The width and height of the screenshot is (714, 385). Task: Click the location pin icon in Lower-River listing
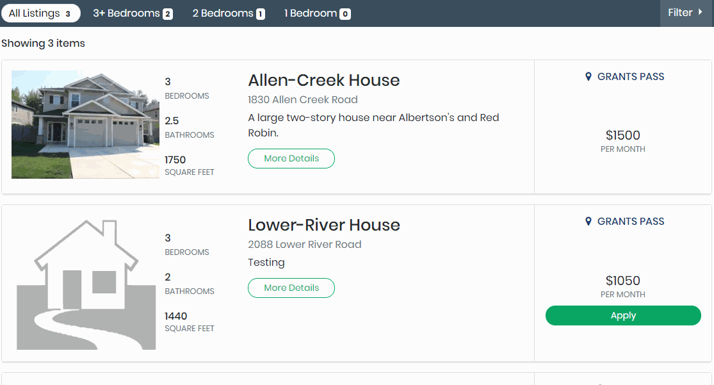[588, 222]
